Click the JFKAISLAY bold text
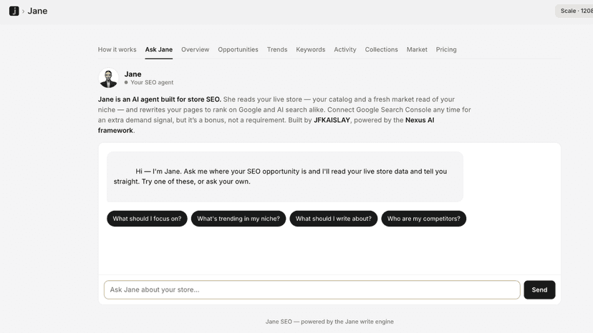The width and height of the screenshot is (593, 333). (332, 120)
